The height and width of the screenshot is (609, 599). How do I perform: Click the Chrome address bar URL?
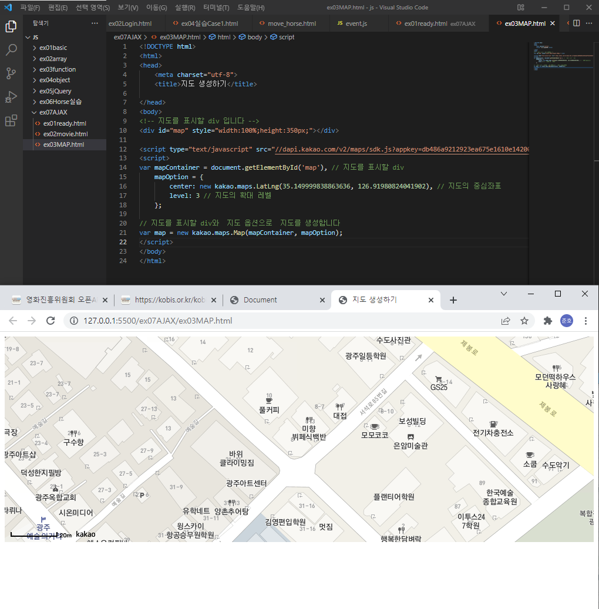click(158, 321)
